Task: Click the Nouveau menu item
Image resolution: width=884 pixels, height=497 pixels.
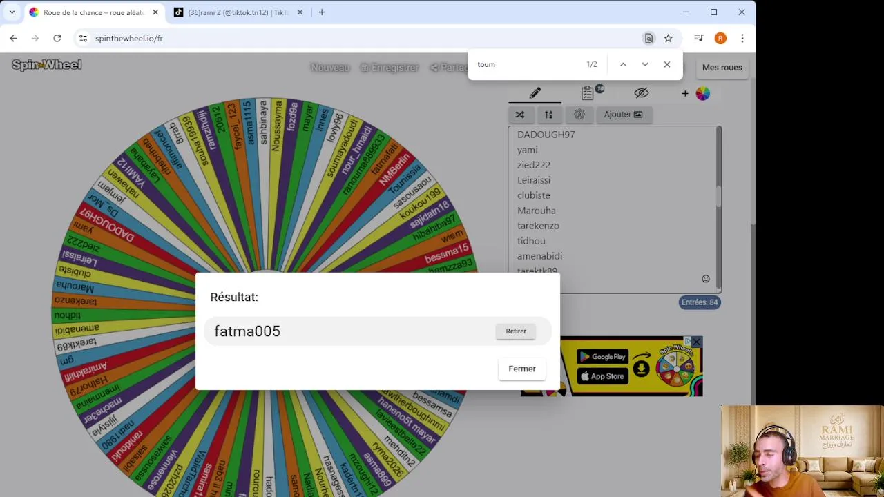Action: coord(330,68)
